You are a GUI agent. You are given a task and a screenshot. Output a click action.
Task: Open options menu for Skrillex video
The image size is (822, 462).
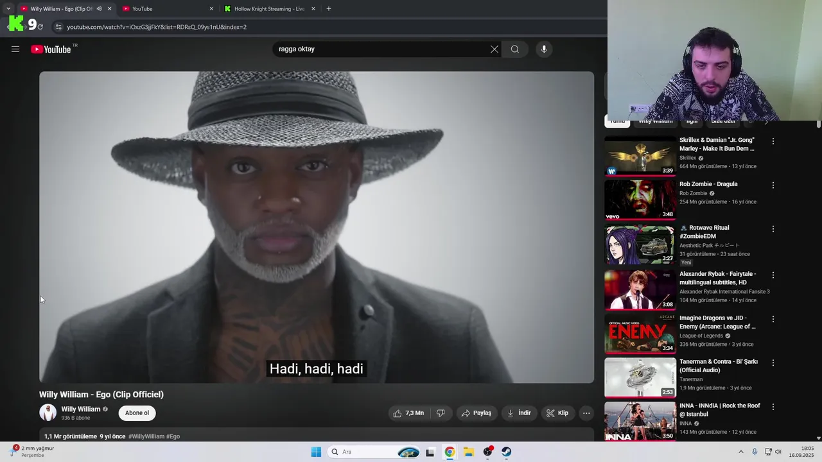[x=773, y=141]
